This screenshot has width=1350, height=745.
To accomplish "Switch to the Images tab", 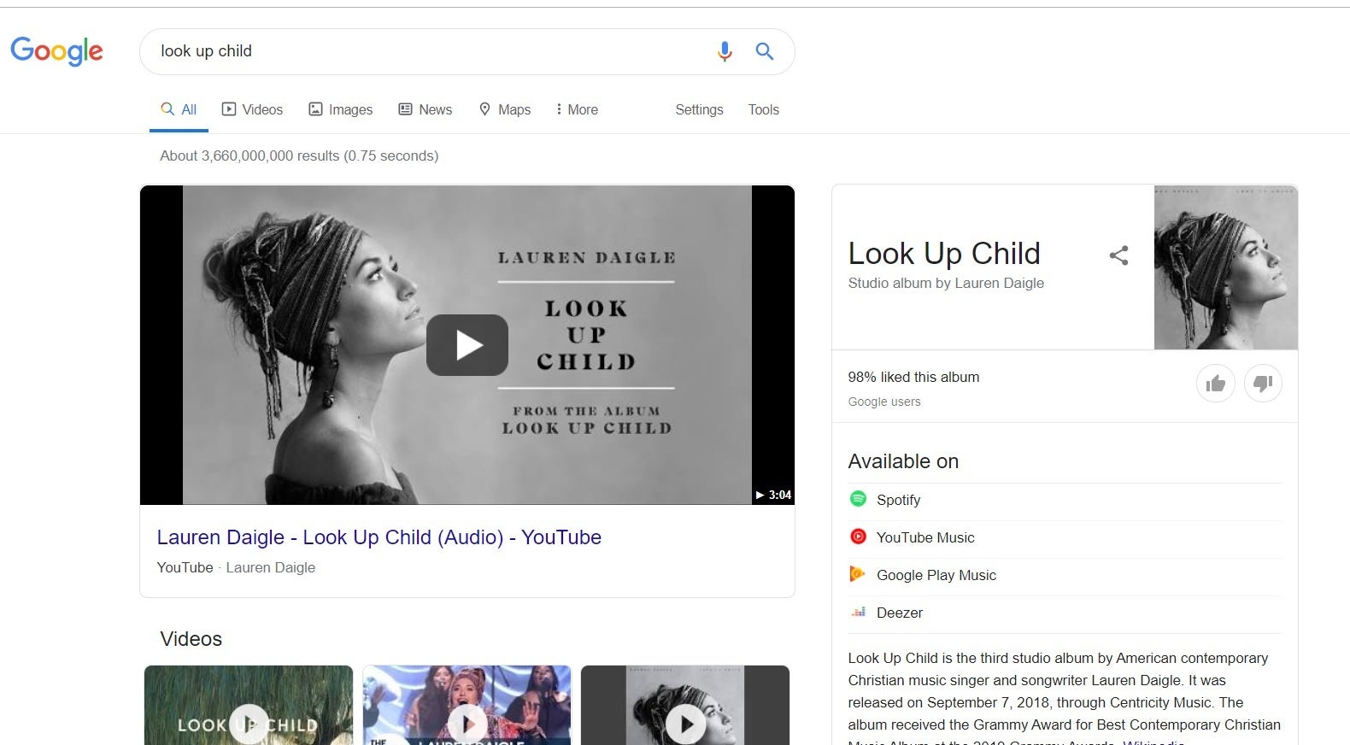I will pos(340,109).
